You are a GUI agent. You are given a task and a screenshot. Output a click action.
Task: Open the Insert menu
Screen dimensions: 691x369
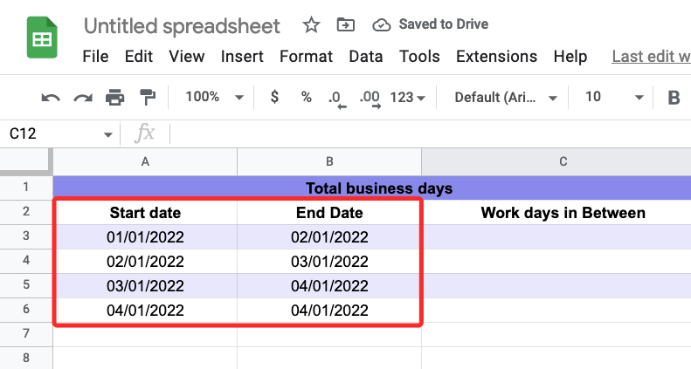[x=242, y=57]
